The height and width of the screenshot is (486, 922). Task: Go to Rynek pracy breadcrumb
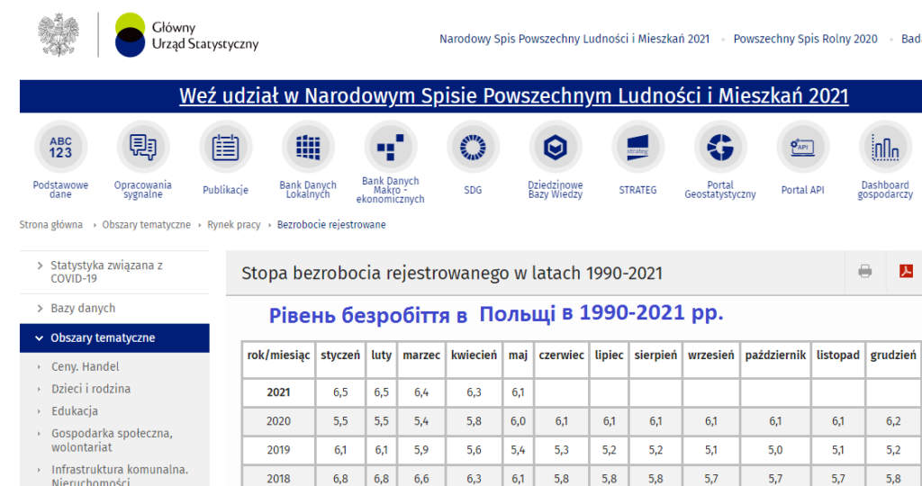point(233,225)
